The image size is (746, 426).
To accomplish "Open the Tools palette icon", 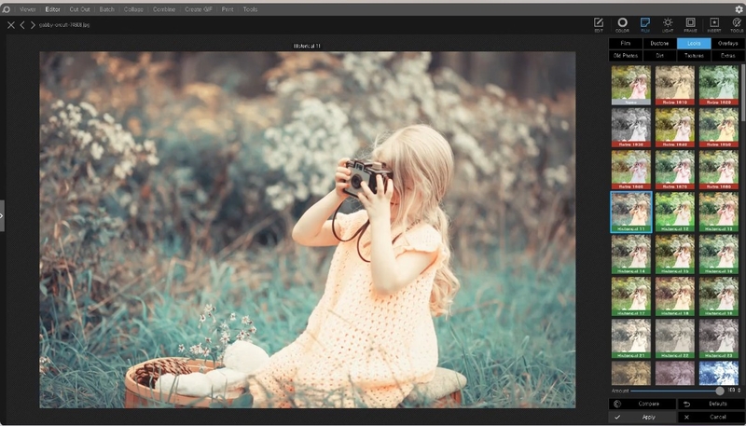I will (x=737, y=23).
